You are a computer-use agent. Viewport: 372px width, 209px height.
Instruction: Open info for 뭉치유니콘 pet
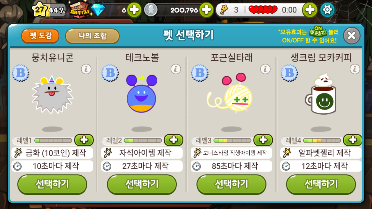tap(86, 69)
